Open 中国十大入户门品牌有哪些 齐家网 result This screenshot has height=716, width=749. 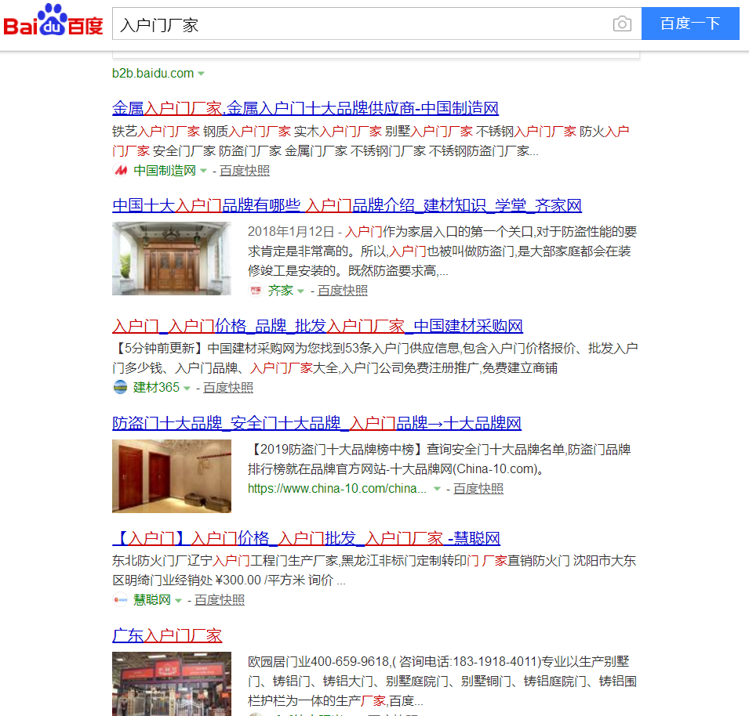coord(347,205)
